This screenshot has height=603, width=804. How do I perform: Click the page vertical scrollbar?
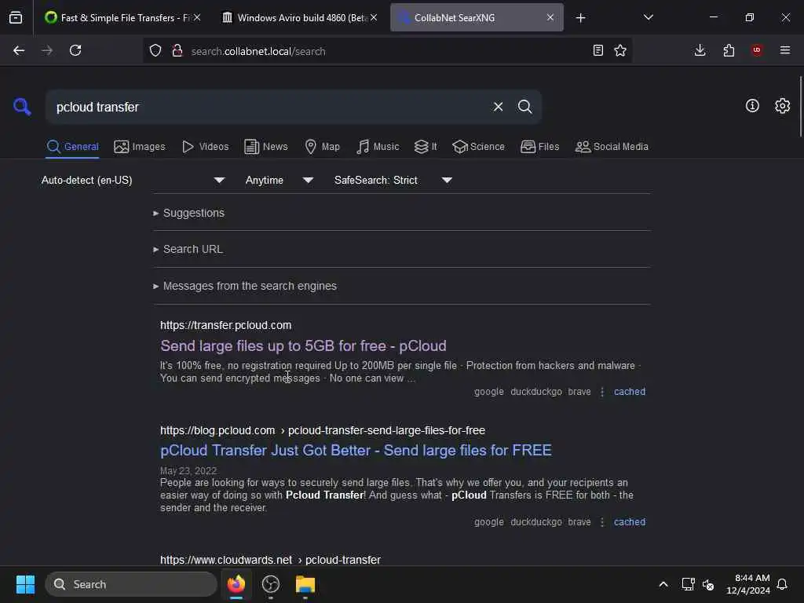coord(800,106)
